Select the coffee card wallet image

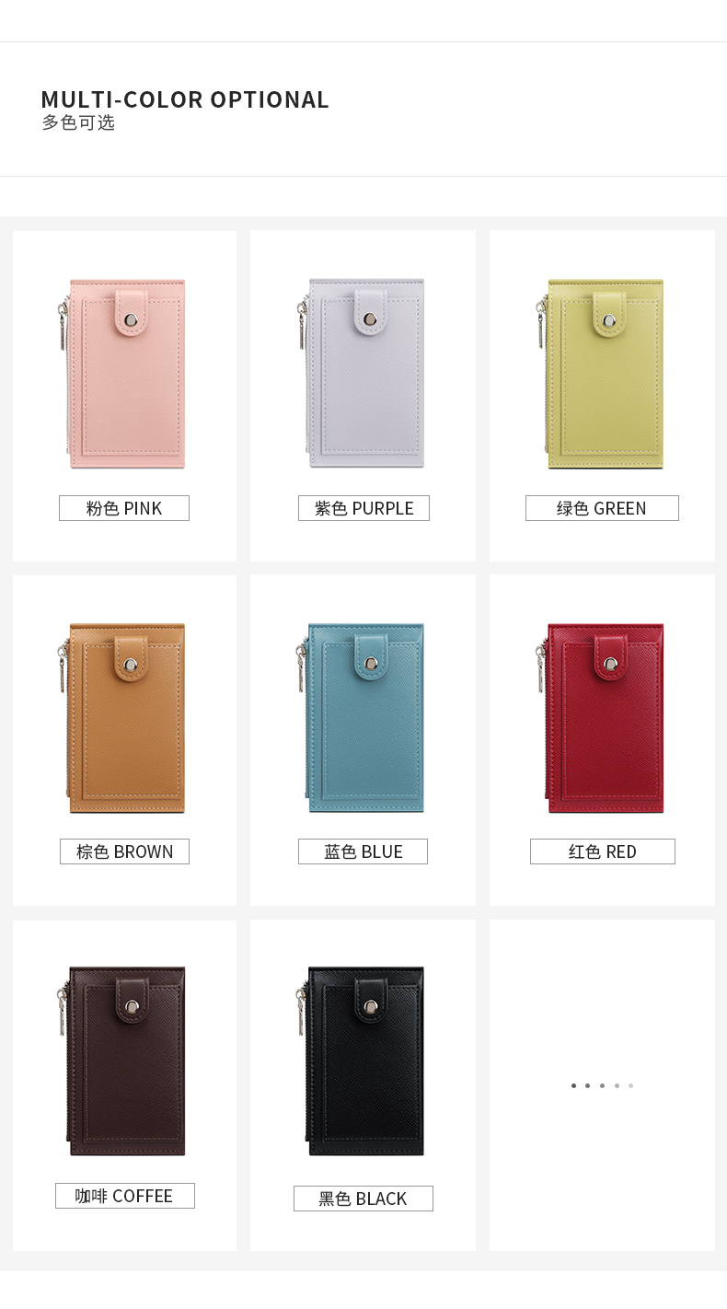(x=123, y=1060)
